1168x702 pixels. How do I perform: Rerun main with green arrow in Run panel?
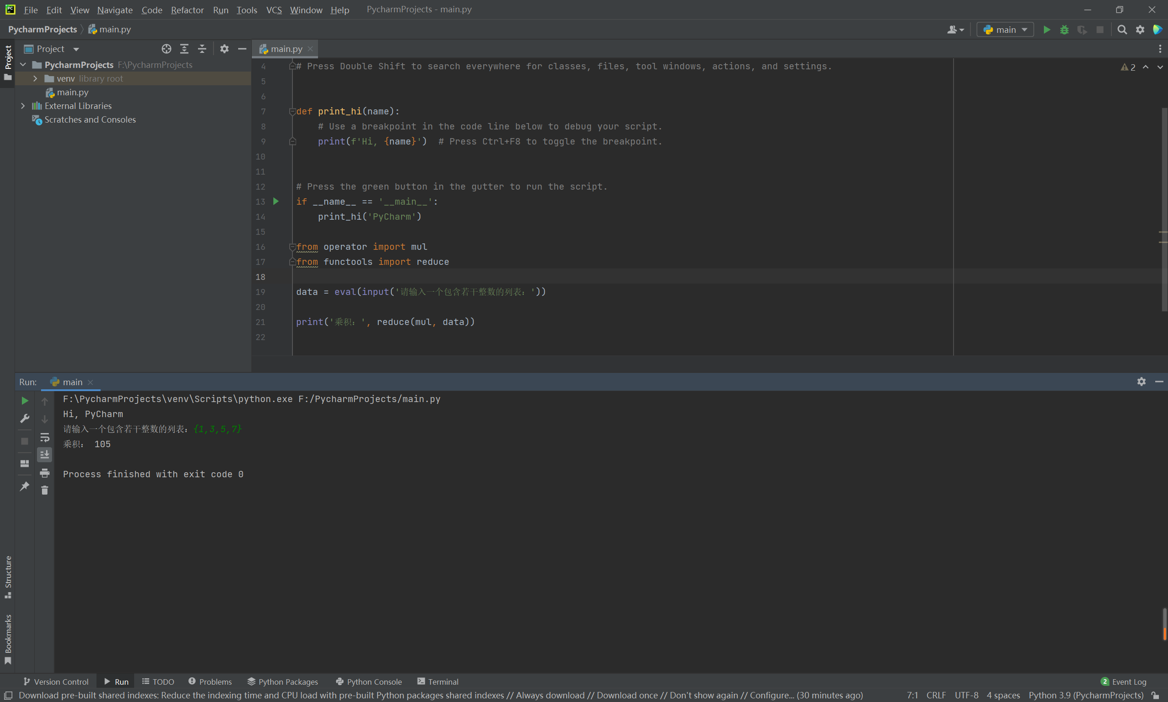click(x=25, y=401)
